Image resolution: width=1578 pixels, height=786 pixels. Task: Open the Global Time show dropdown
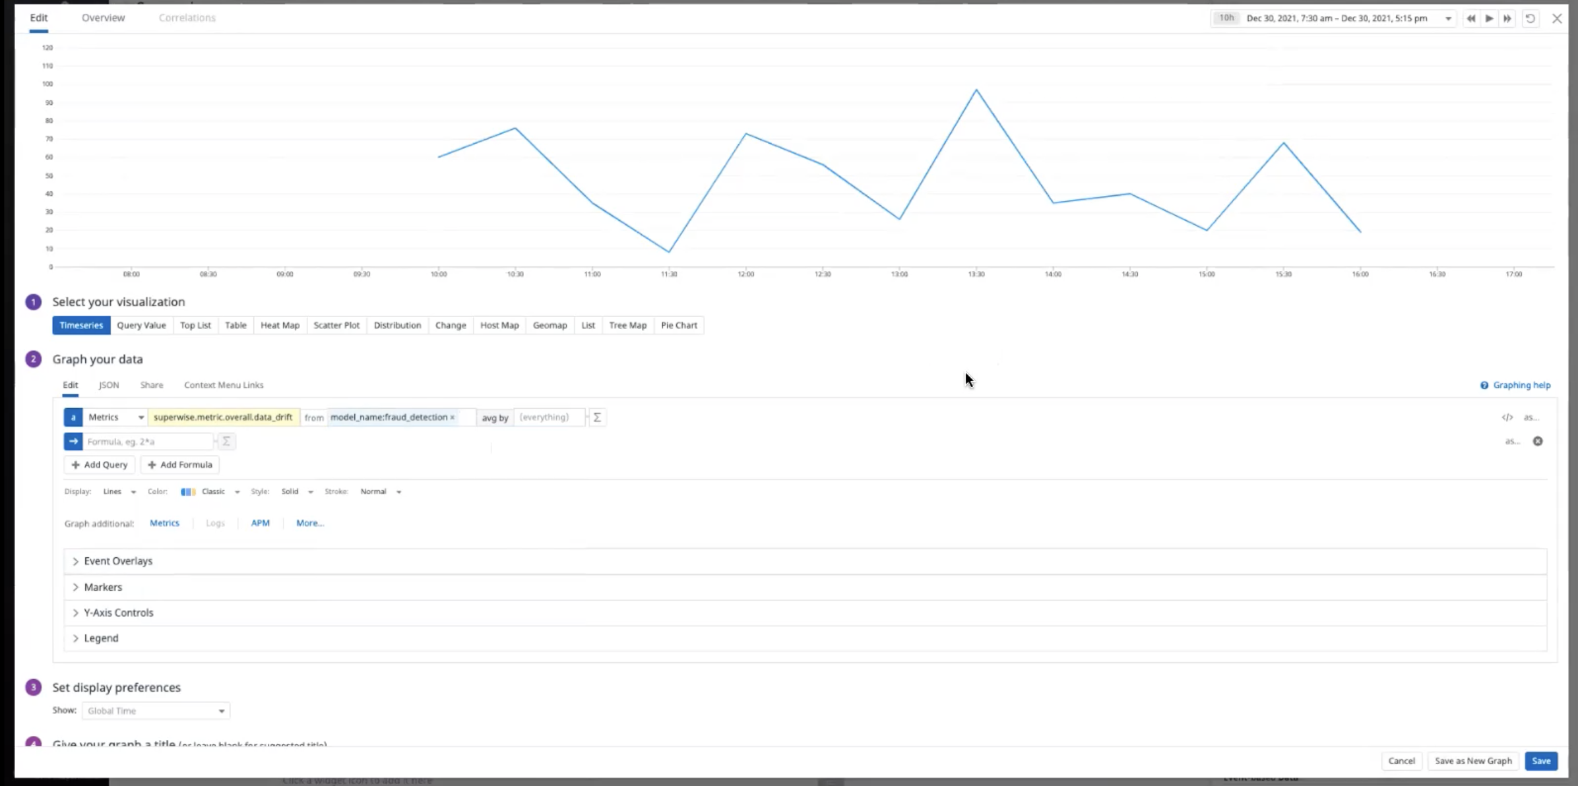click(x=156, y=711)
